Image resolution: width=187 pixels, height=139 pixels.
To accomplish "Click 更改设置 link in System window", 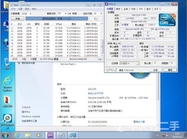I will coord(139,122).
